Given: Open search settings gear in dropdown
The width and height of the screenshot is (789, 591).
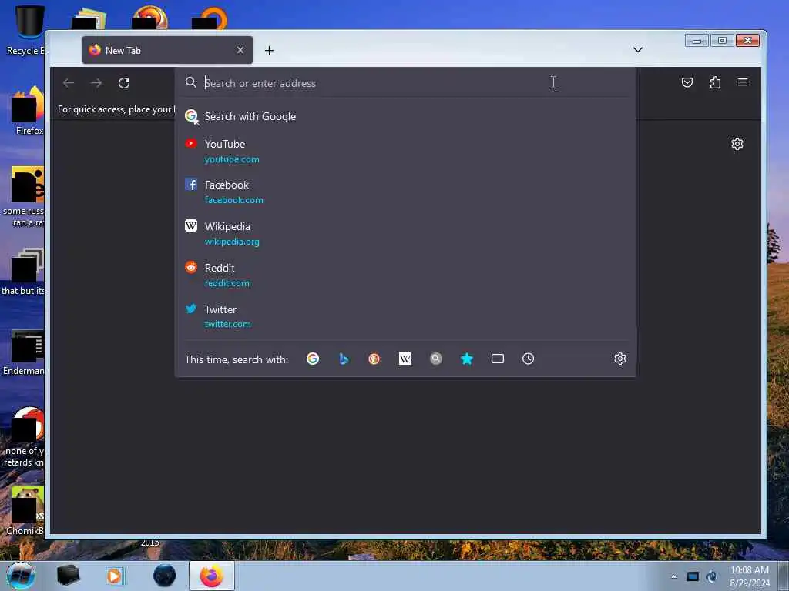Looking at the screenshot, I should 620,359.
